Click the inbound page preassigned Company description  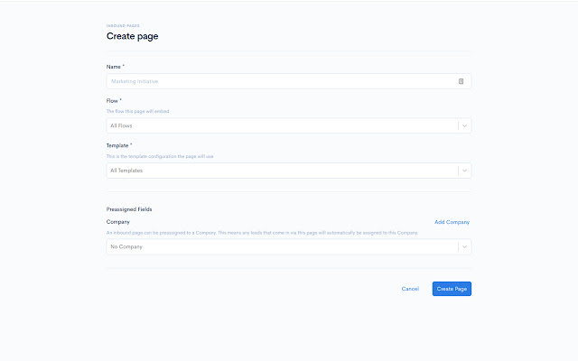262,233
